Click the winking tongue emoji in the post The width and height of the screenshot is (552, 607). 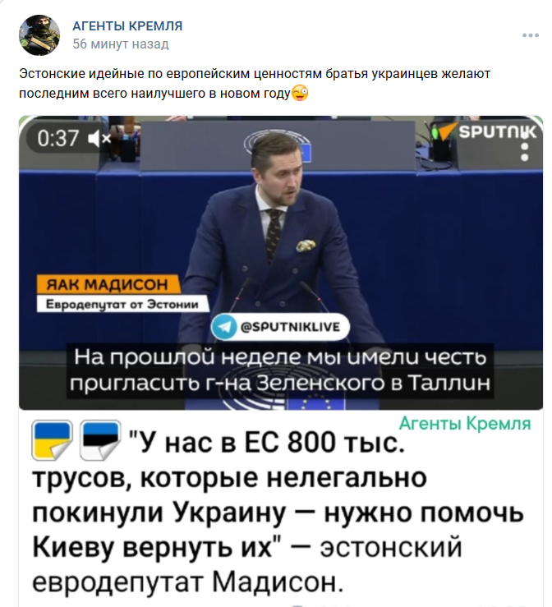pyautogui.click(x=299, y=94)
